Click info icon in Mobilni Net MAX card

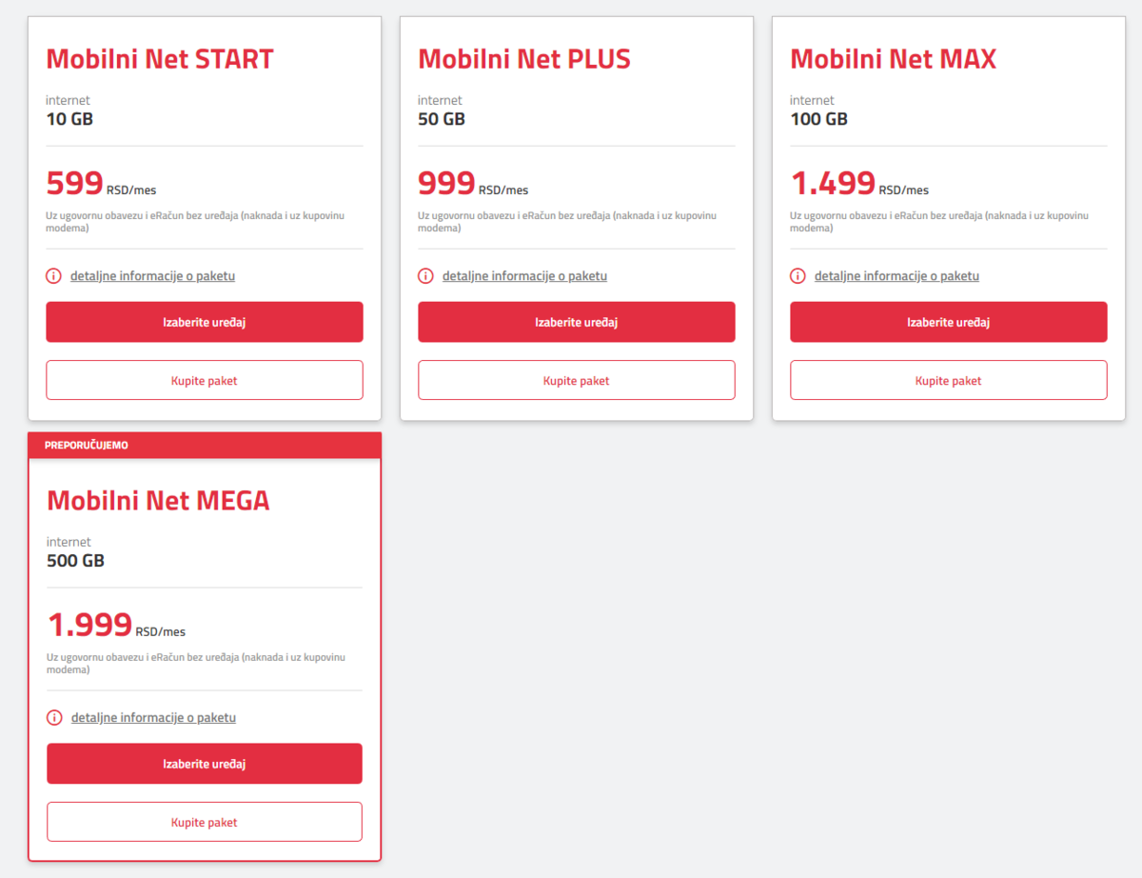(x=797, y=276)
